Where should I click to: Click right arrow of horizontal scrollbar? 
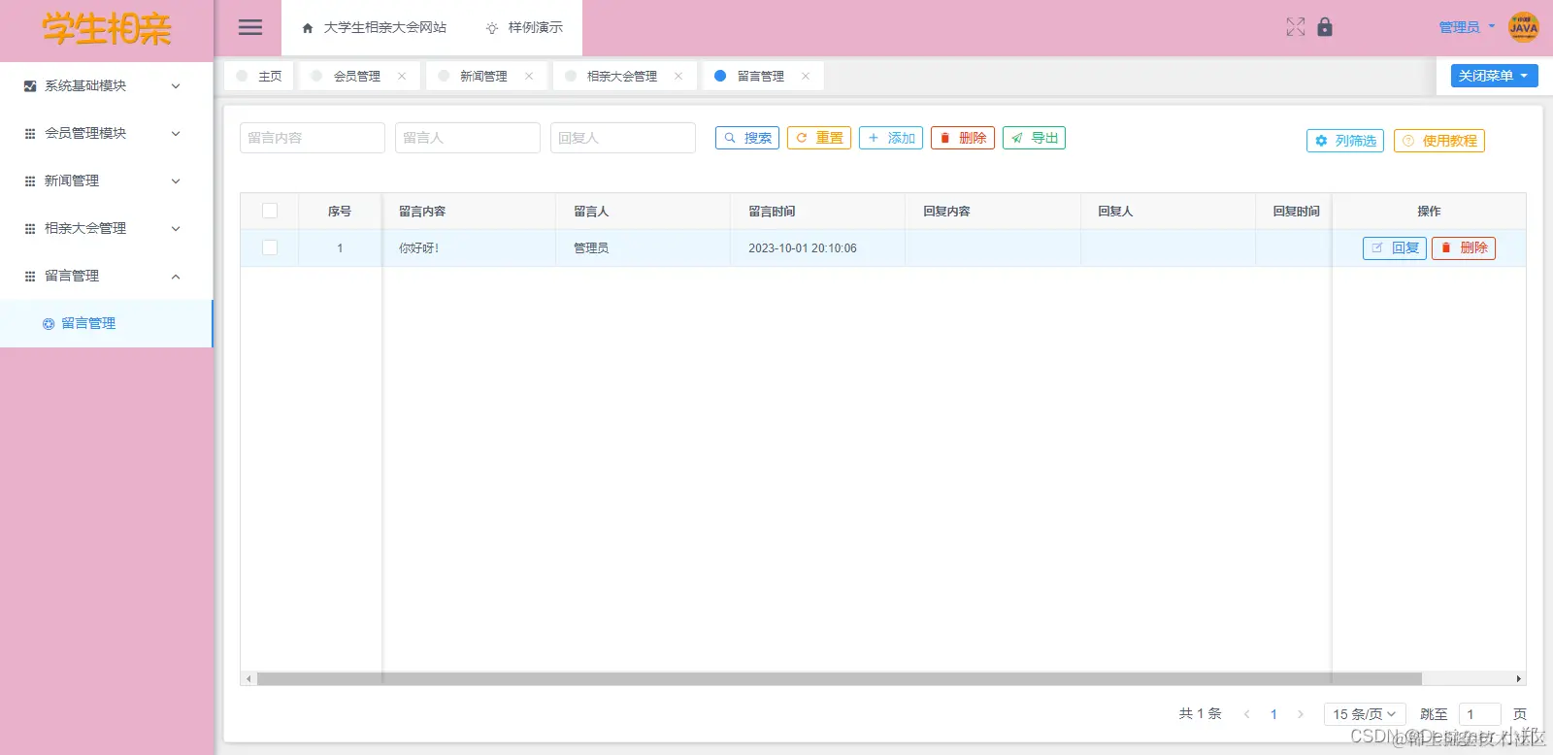tap(1519, 679)
